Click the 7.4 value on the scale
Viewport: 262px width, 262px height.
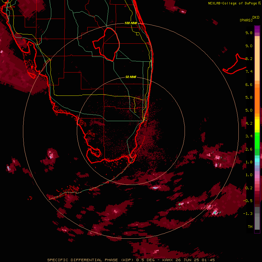pos(249,72)
